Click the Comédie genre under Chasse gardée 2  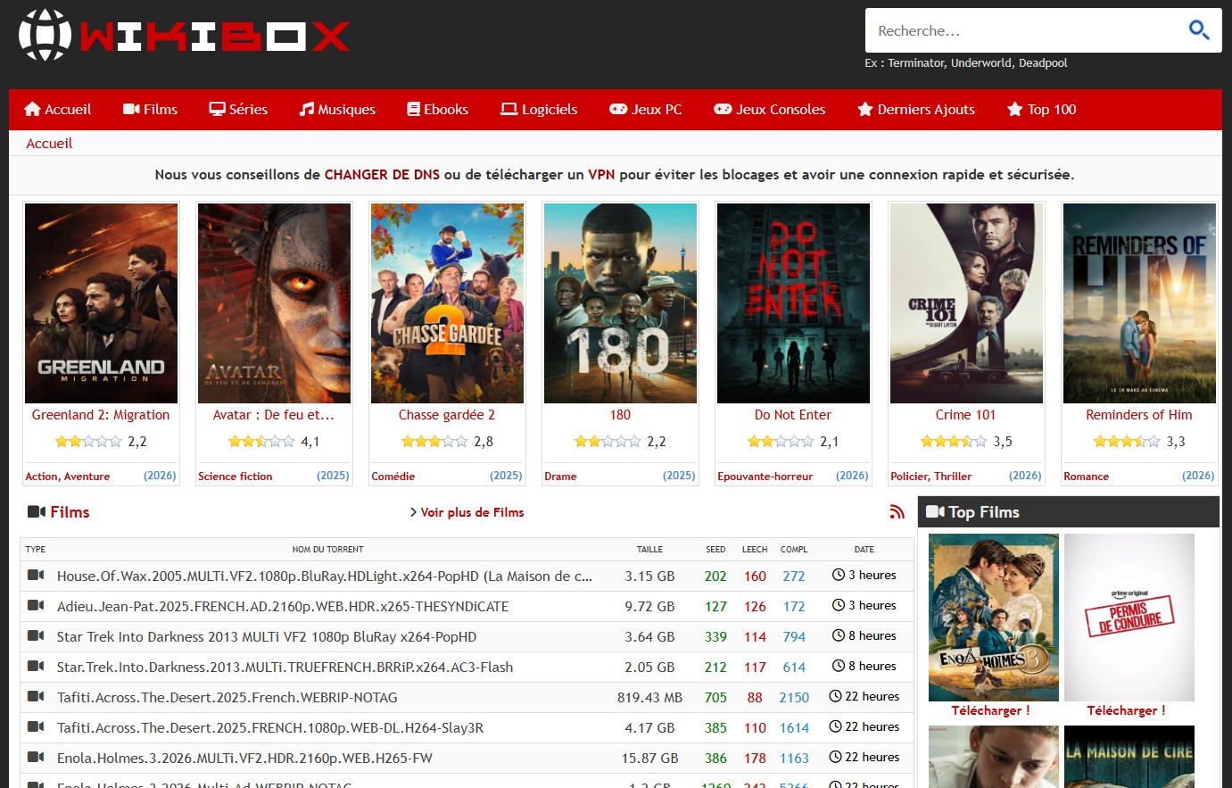[x=393, y=477]
